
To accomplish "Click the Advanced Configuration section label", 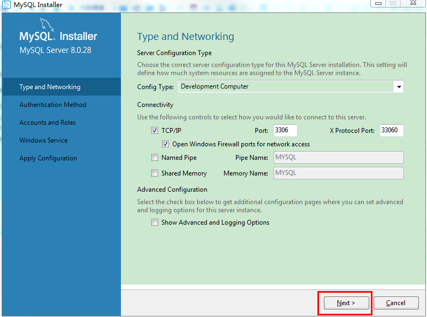I will coord(172,190).
